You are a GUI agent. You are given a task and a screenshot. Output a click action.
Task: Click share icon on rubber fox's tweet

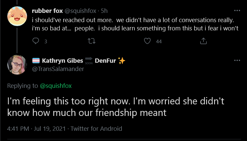pyautogui.click(x=203, y=41)
